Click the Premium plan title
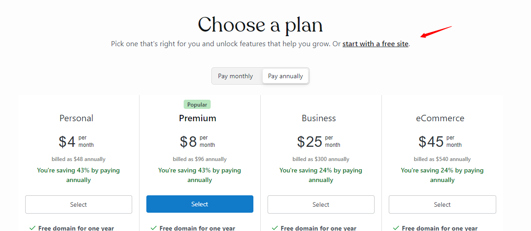 click(x=198, y=118)
